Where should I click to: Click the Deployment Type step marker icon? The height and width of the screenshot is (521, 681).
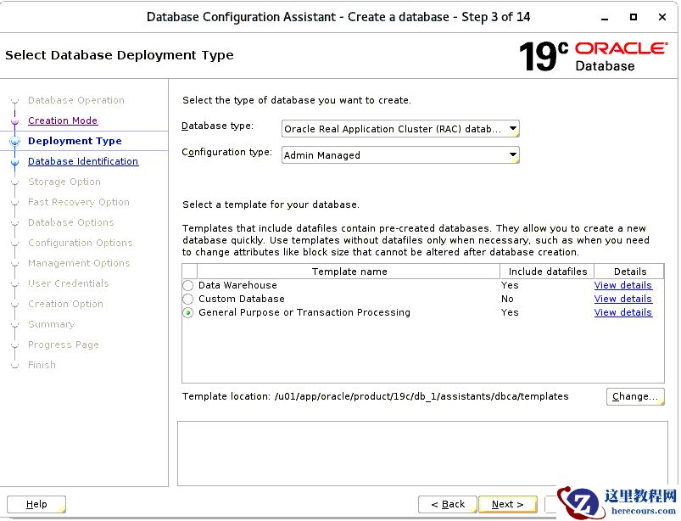pos(14,141)
